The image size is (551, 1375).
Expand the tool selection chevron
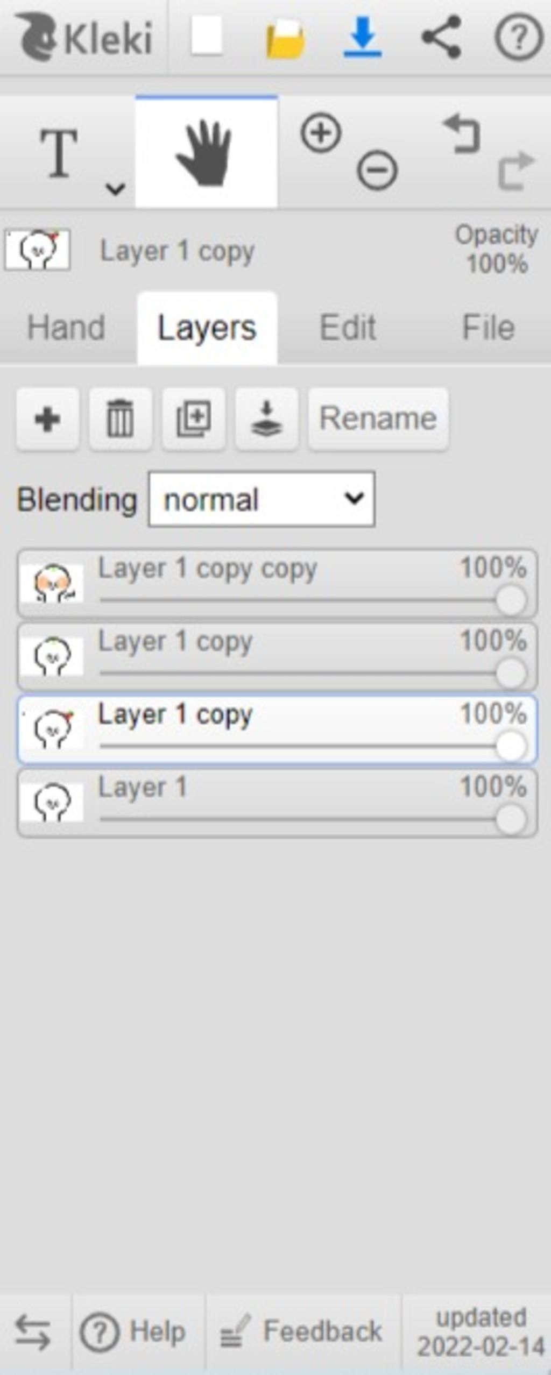pos(115,189)
